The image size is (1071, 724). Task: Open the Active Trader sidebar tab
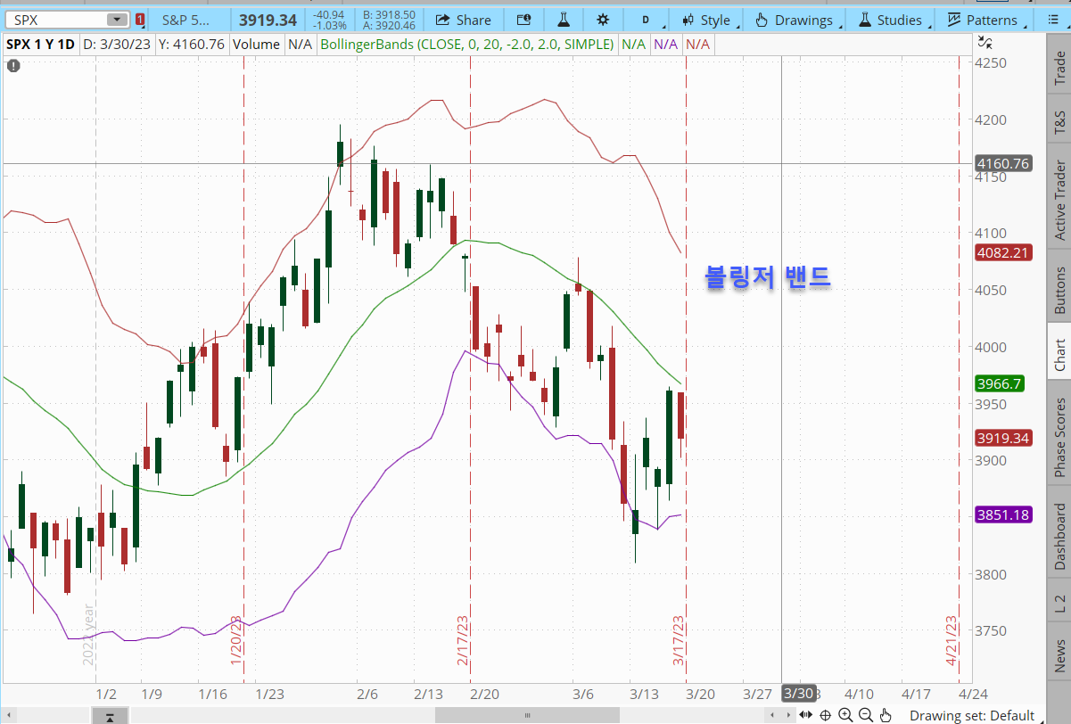coord(1059,200)
